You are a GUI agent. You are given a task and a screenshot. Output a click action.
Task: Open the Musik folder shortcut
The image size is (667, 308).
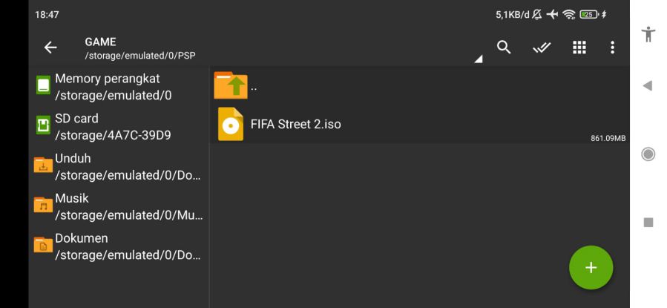[x=119, y=207]
